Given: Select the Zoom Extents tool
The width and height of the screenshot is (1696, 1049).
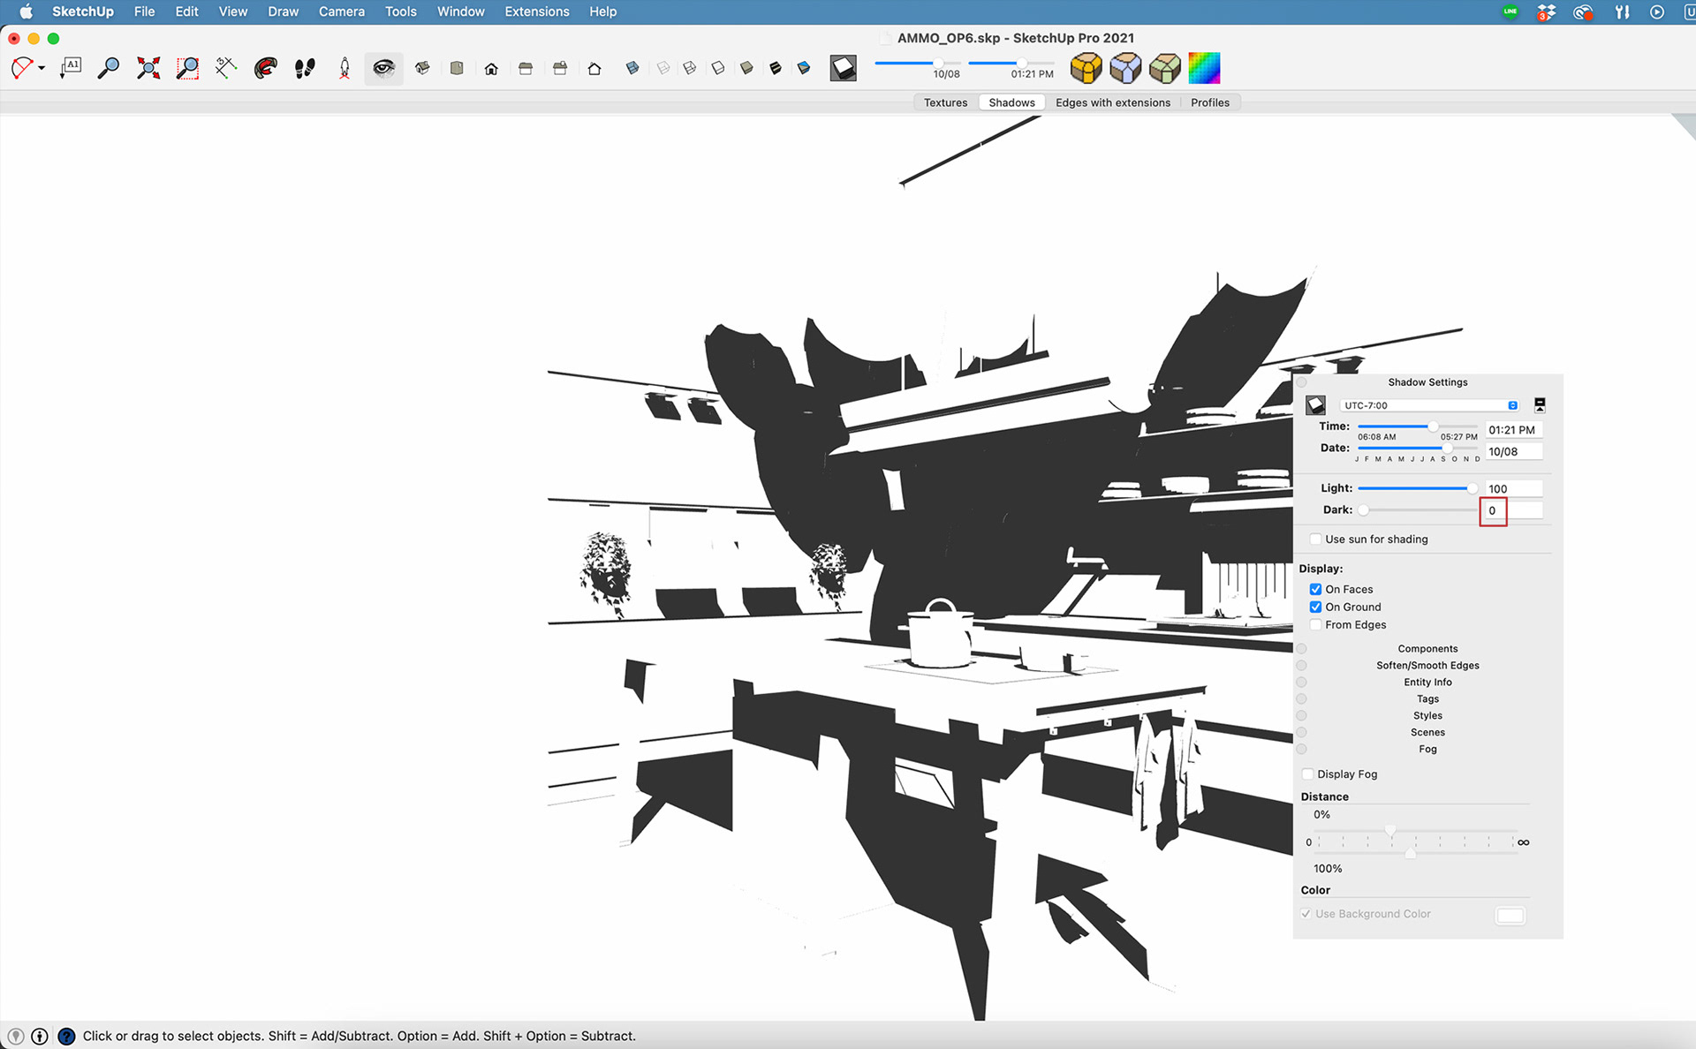Looking at the screenshot, I should click(x=148, y=68).
